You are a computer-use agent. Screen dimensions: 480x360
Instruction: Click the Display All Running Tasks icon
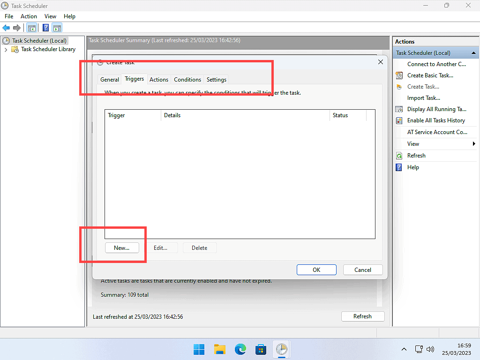(399, 109)
